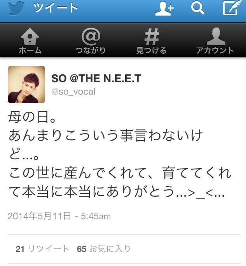Tap the アカウント person silhouette icon
This screenshot has height=266, width=246.
point(216,36)
